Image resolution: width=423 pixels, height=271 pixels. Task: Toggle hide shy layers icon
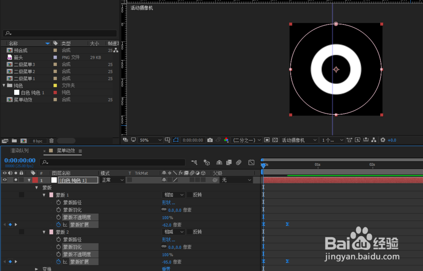(219, 162)
